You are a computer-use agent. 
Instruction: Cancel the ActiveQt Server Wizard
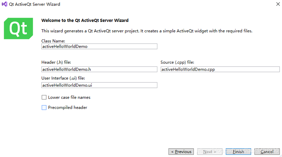pos(267,152)
